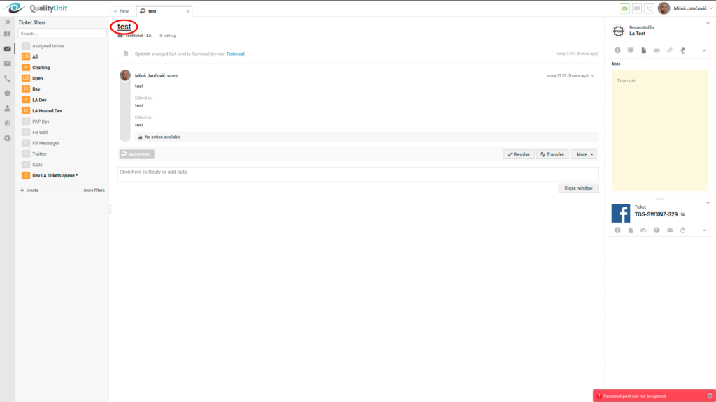Open the customer link chain icon
This screenshot has height=402, width=716.
tap(669, 50)
